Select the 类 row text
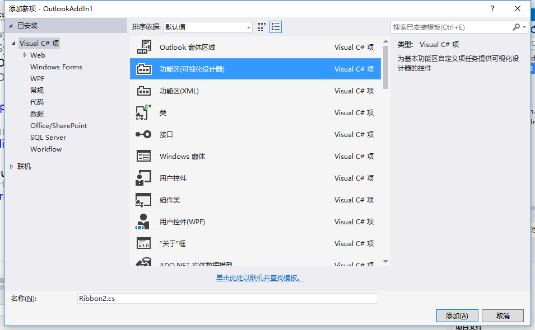This screenshot has width=535, height=330. tap(163, 113)
